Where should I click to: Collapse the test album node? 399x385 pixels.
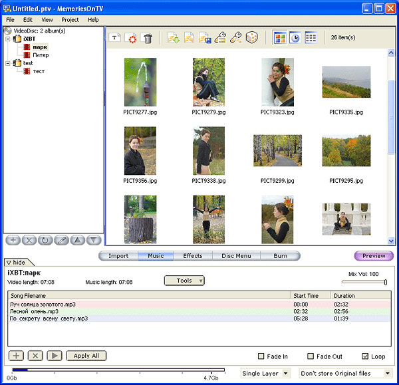pos(8,63)
